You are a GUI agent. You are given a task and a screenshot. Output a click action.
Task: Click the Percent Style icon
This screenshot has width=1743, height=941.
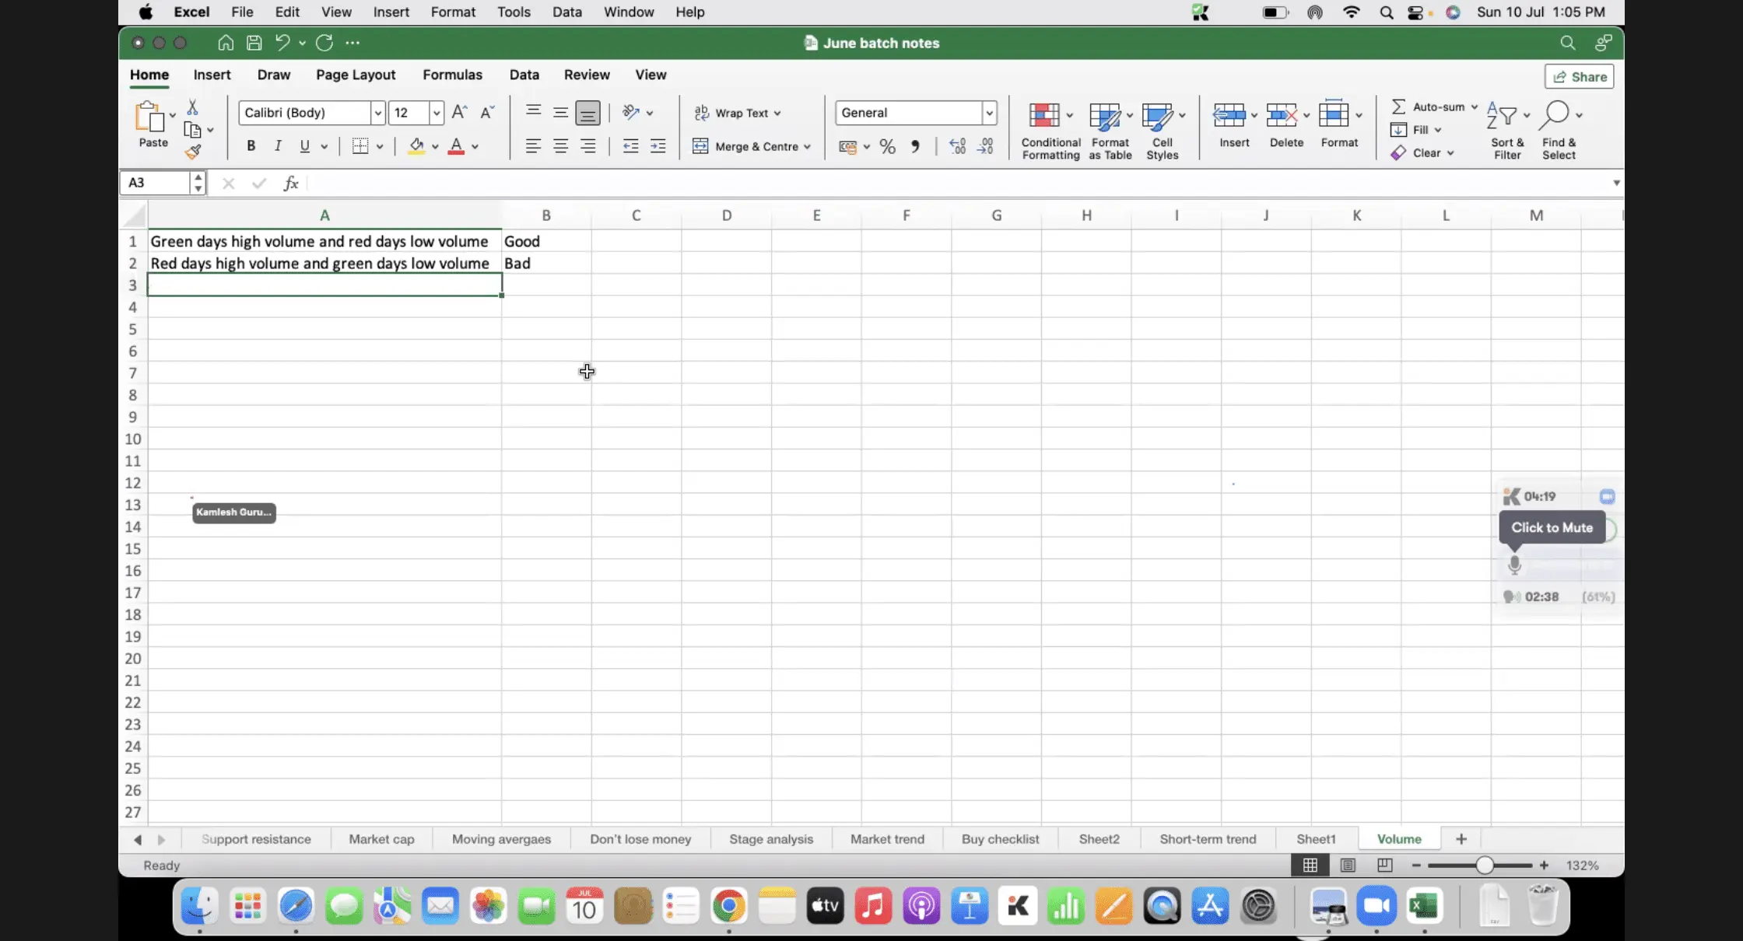point(887,146)
